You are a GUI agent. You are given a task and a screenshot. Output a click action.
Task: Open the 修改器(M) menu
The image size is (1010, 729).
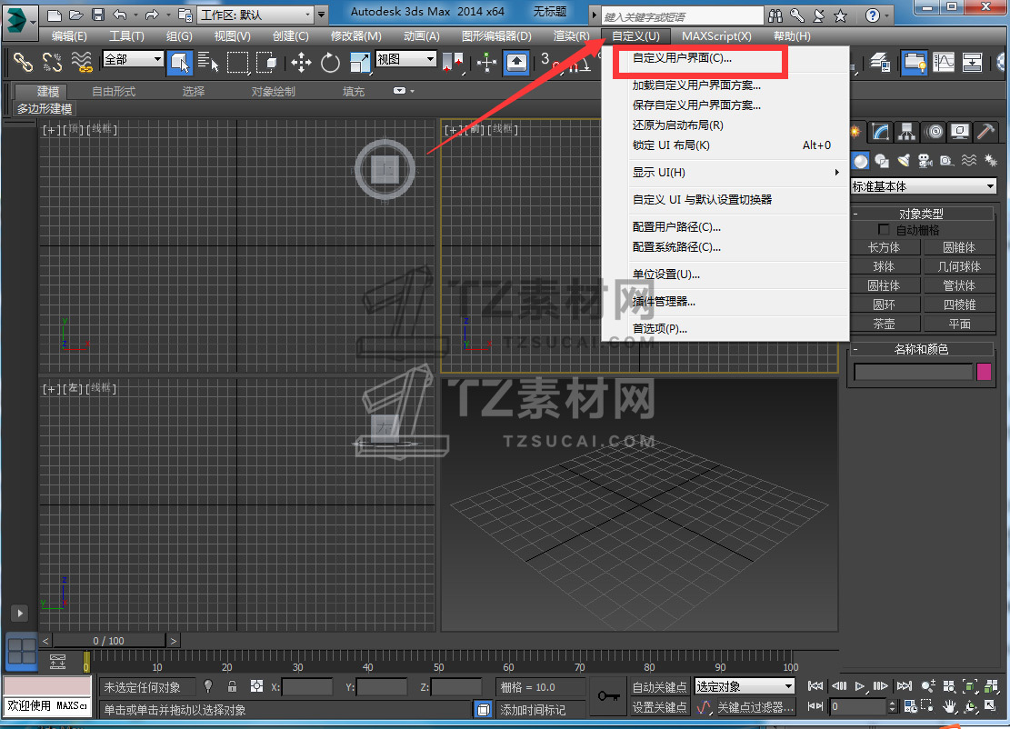click(356, 36)
